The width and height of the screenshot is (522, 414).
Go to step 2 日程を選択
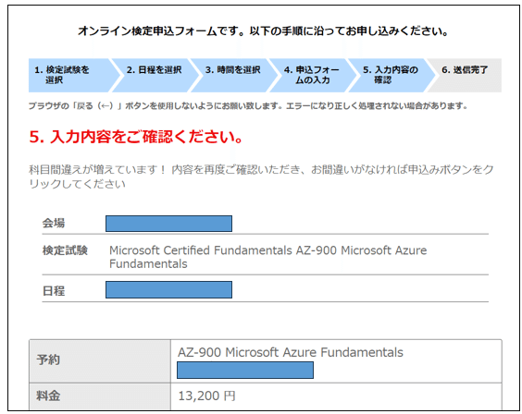(155, 76)
